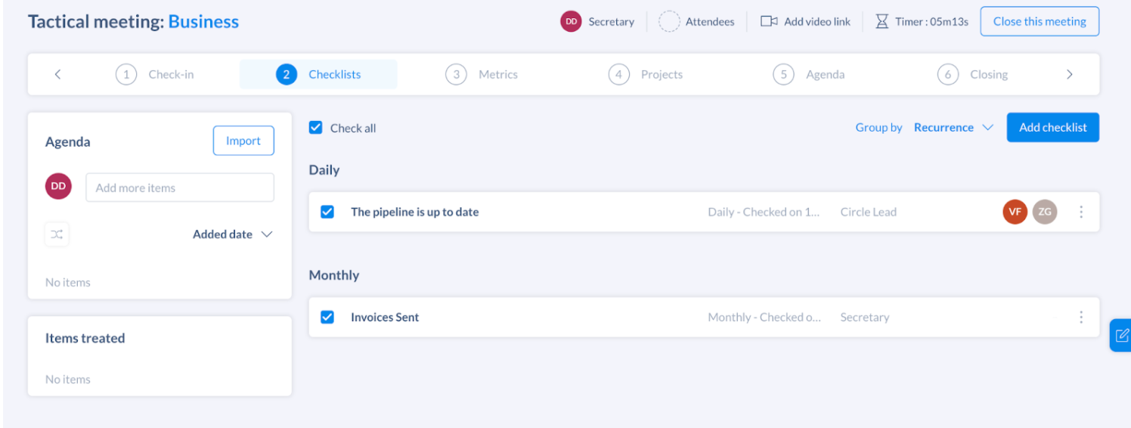Viewport: 1131px width, 428px height.
Task: Click the next step right chevron
Action: click(x=1069, y=74)
